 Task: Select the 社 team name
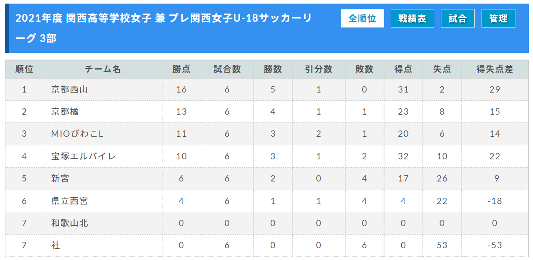(x=56, y=246)
